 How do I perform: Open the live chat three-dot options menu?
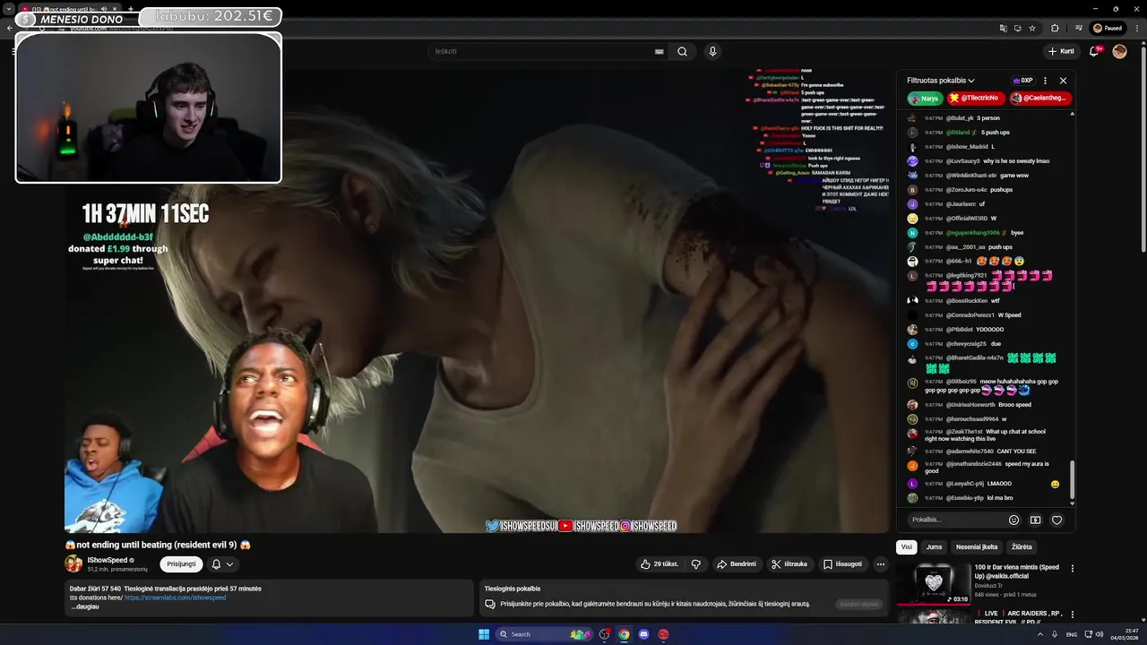1045,81
